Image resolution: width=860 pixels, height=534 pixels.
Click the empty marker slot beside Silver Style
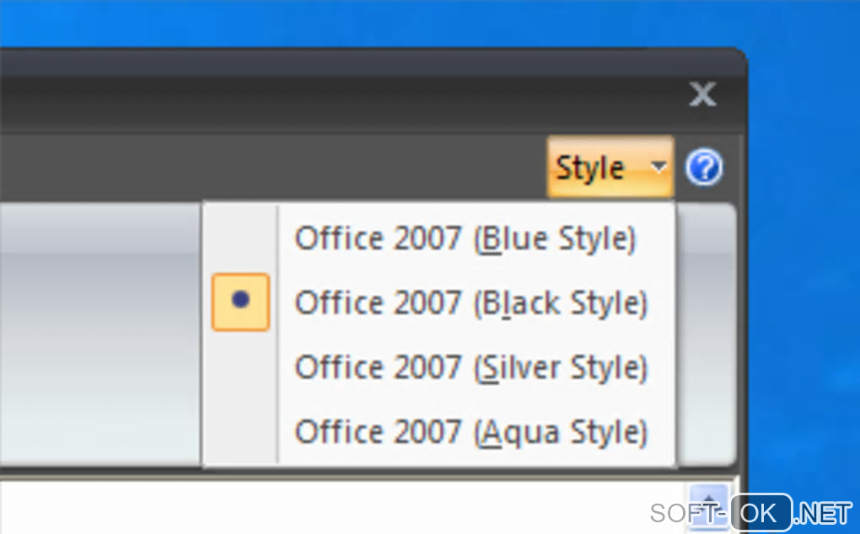240,367
